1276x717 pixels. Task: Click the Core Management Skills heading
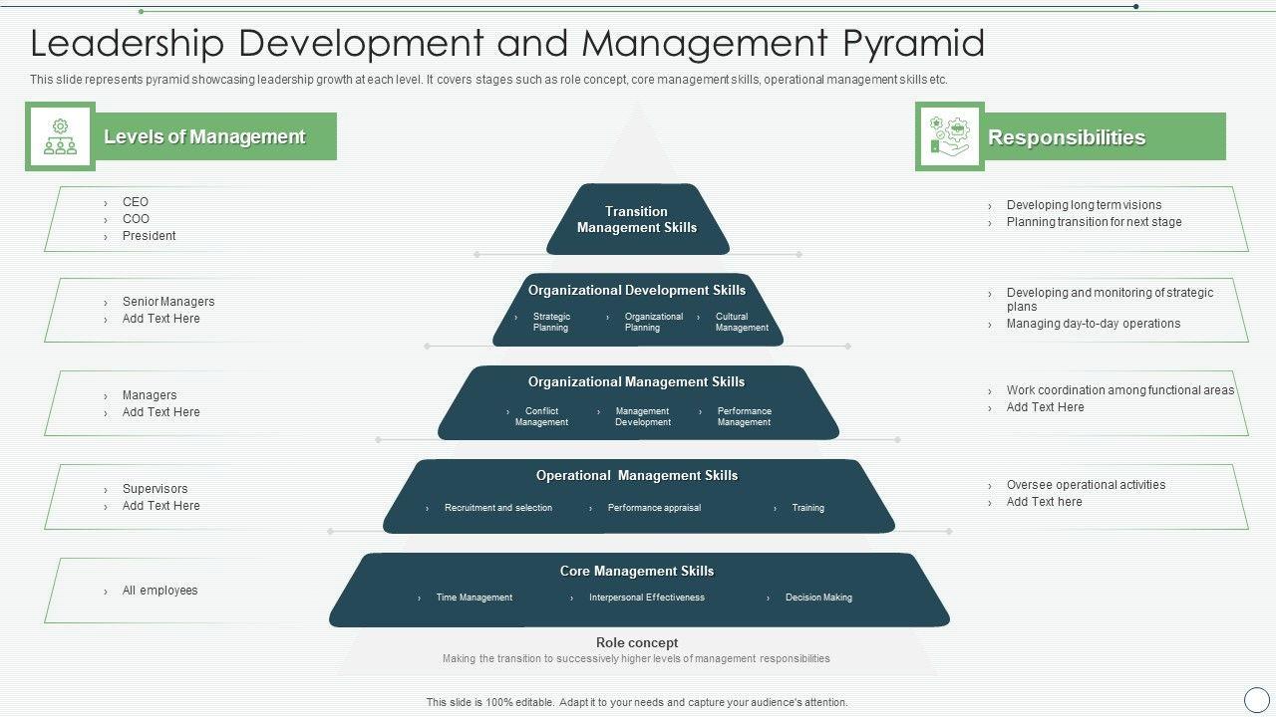(637, 571)
